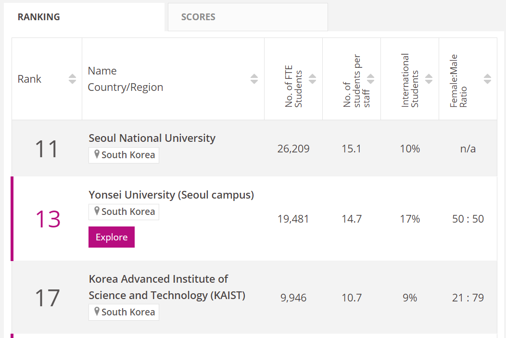
Task: Sort by Female:Male Ratio arrows
Action: (x=488, y=79)
